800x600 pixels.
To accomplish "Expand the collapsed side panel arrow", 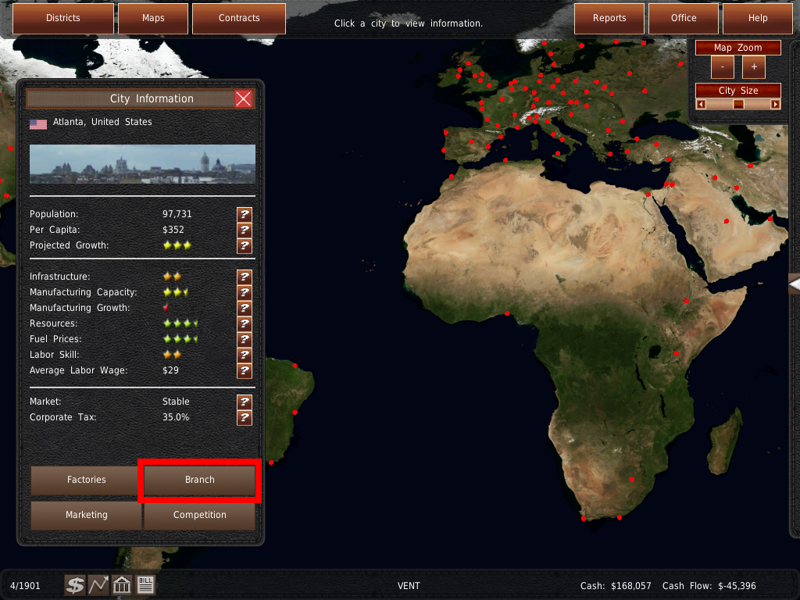I will (x=794, y=285).
